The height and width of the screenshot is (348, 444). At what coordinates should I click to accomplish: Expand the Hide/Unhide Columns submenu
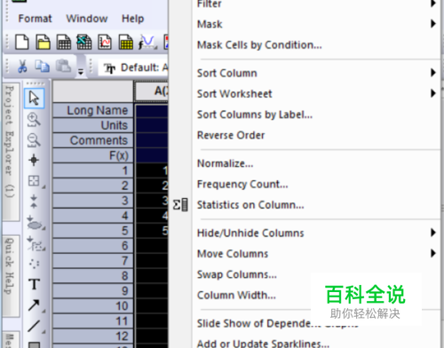[433, 233]
